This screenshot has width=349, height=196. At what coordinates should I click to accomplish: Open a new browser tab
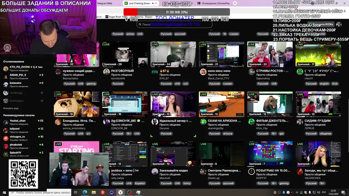click(x=235, y=3)
